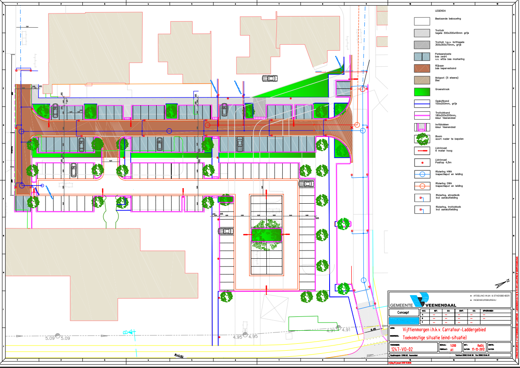Click the Boom tree symbol in the legend
The height and width of the screenshot is (368, 520).
(422, 140)
